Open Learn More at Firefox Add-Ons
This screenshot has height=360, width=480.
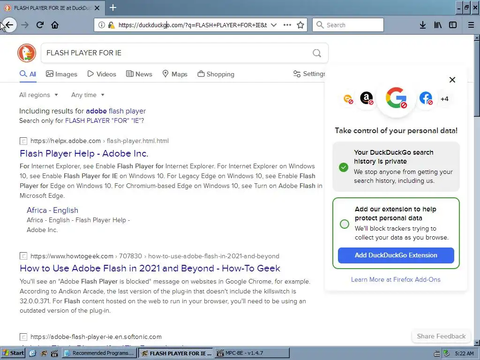pos(396,279)
